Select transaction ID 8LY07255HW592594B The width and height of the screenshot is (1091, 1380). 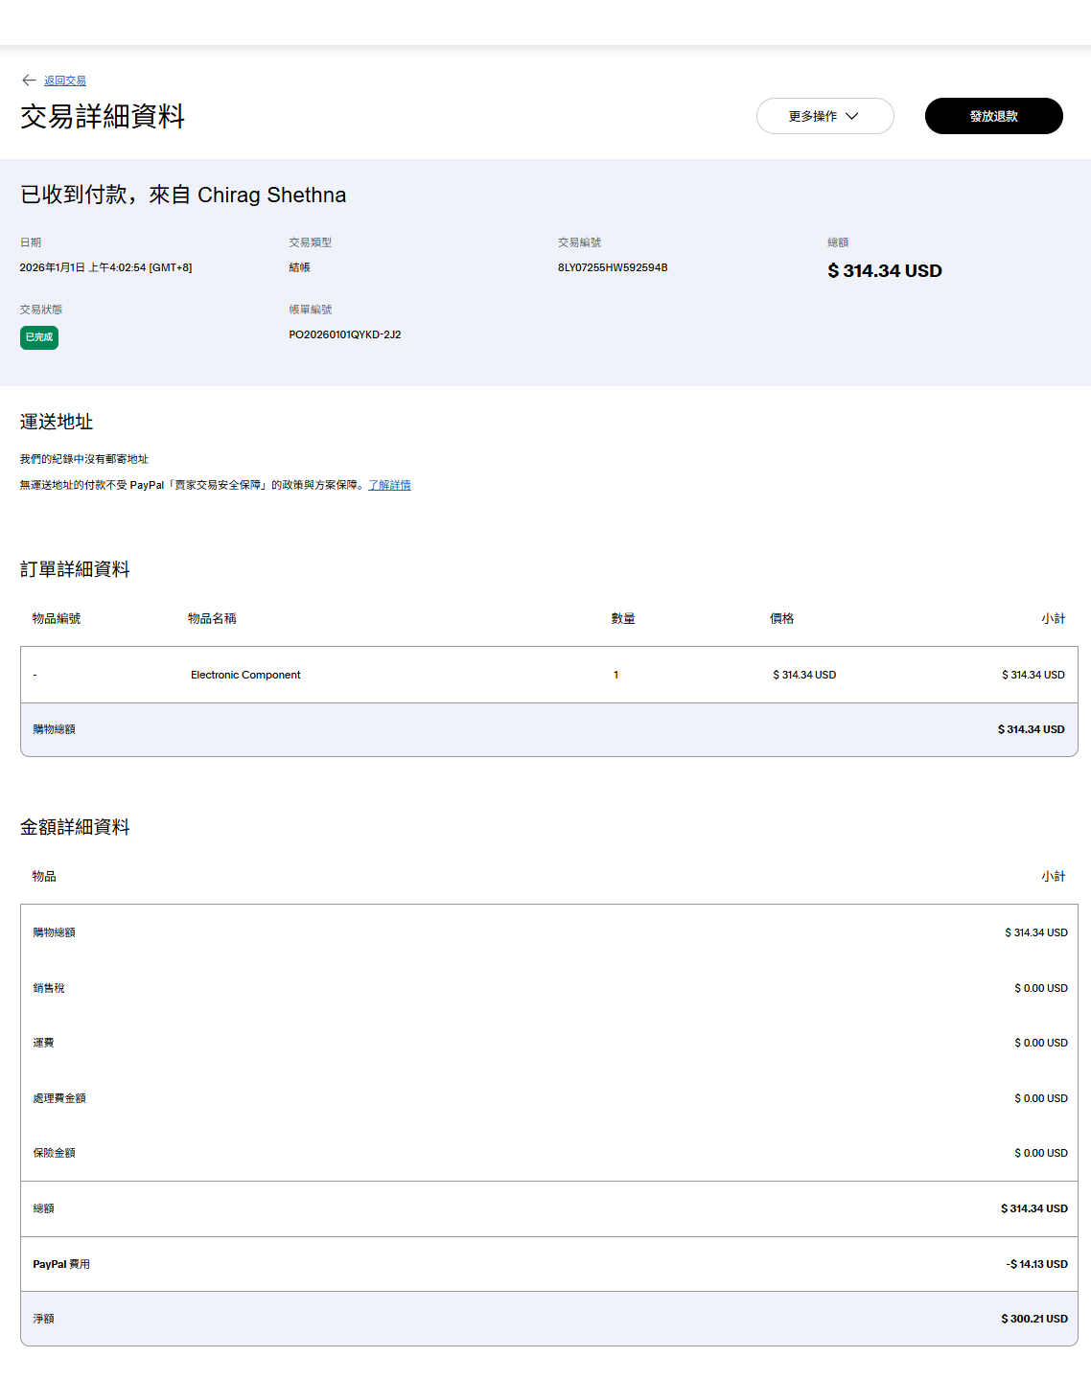(613, 268)
